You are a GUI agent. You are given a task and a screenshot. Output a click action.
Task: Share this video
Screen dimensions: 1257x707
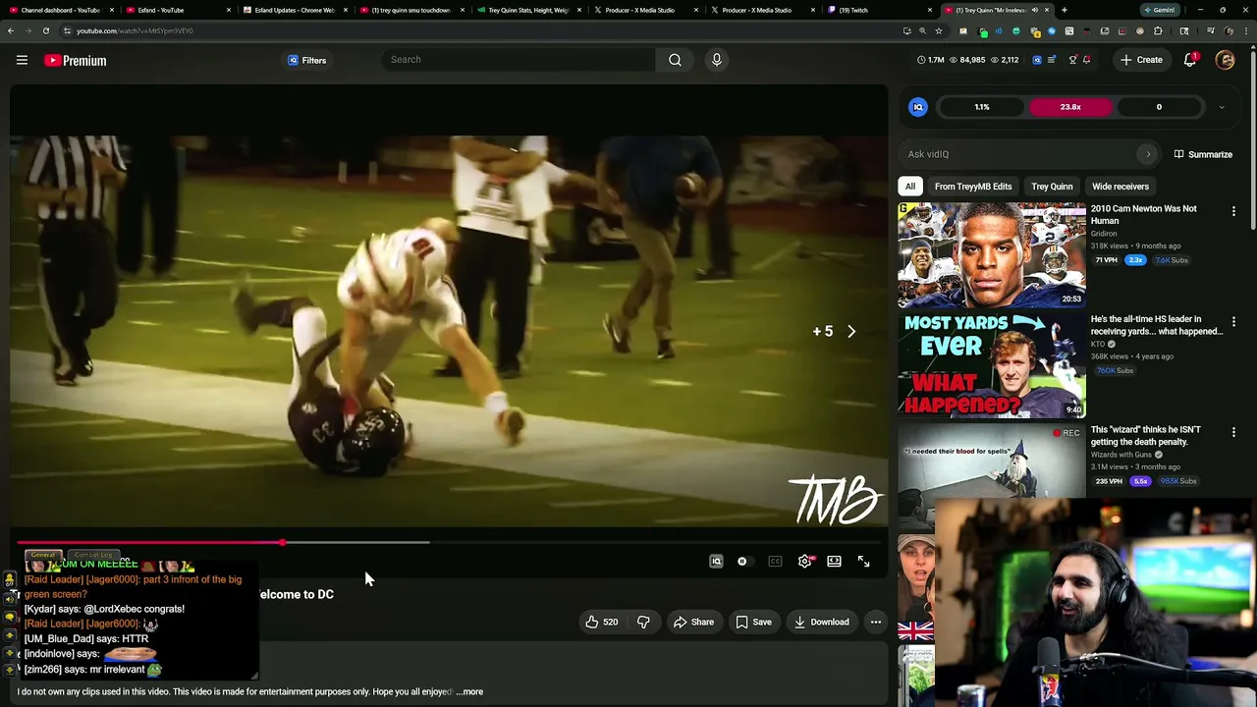(693, 622)
